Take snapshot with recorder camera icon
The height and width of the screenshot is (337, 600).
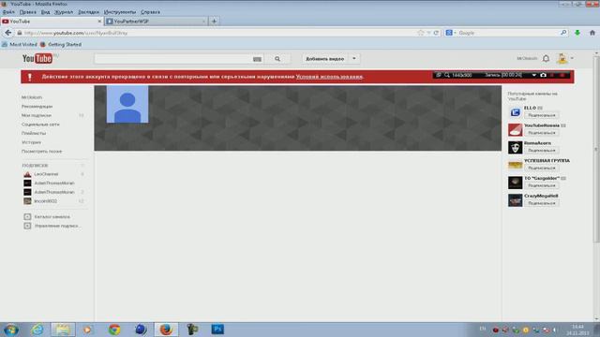pyautogui.click(x=543, y=75)
